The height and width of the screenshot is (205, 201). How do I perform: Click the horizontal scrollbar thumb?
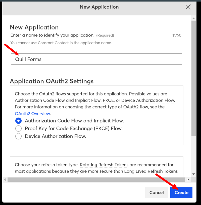96,179
